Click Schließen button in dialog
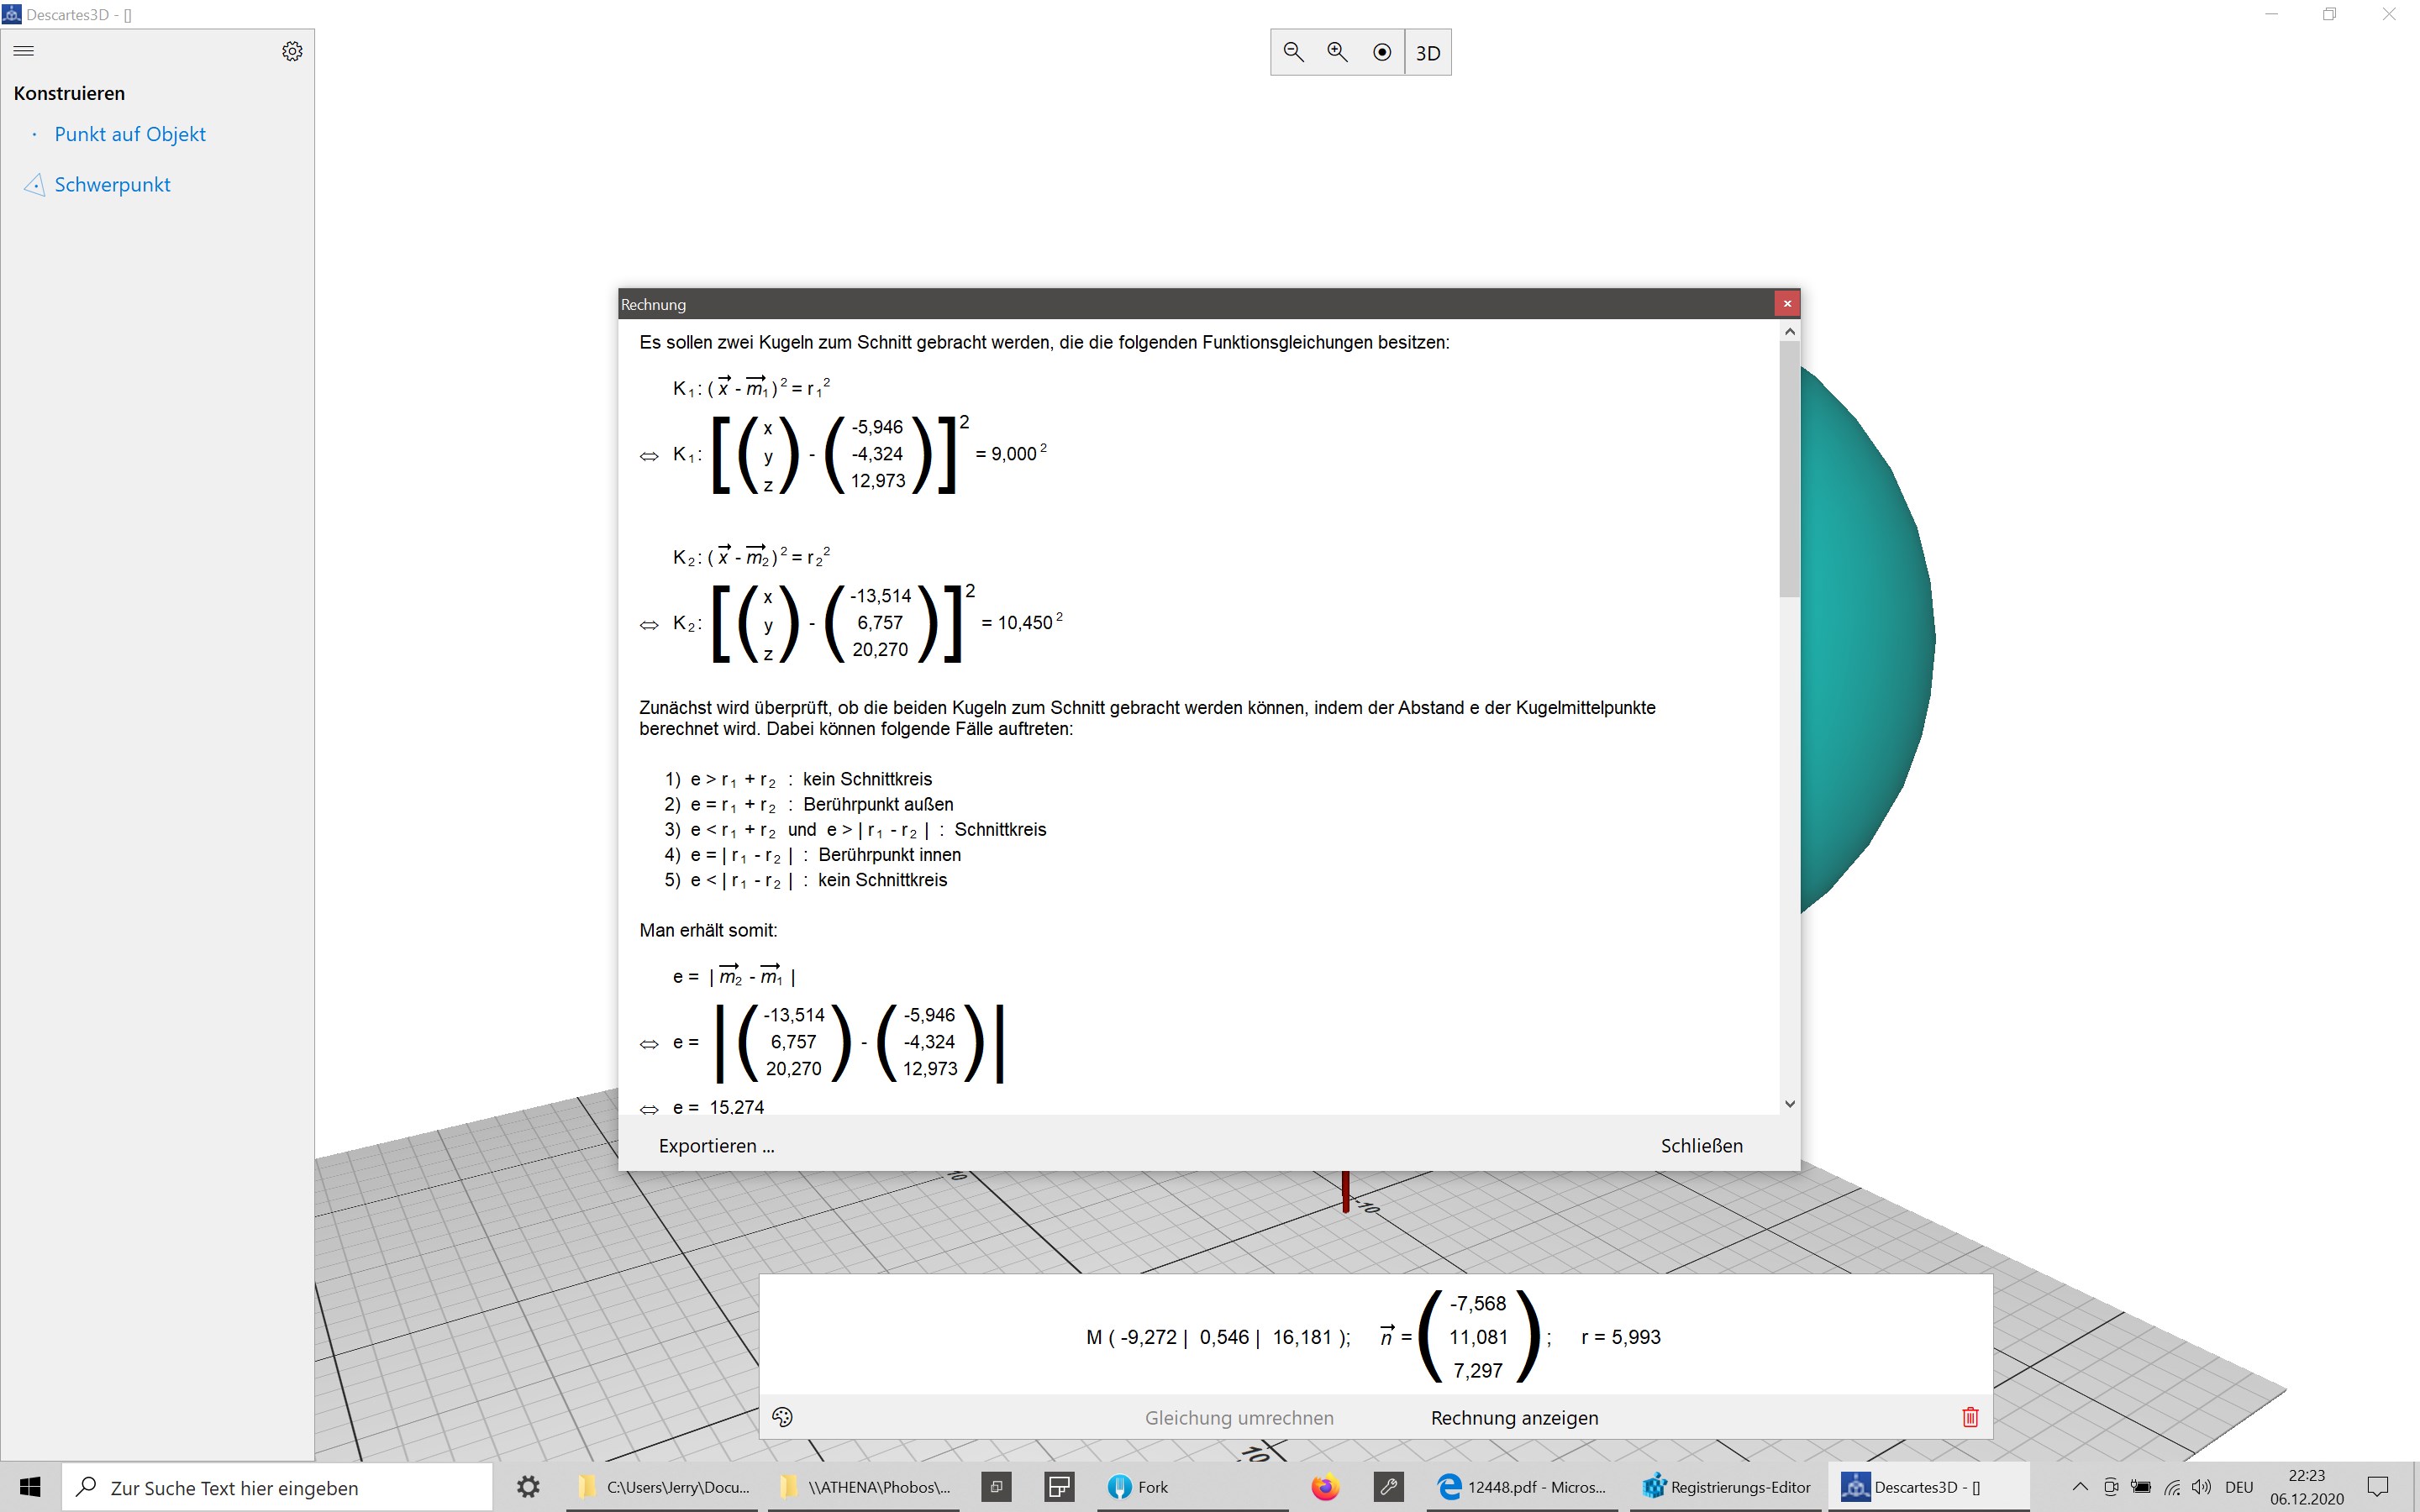The height and width of the screenshot is (1512, 2420). [x=1701, y=1146]
